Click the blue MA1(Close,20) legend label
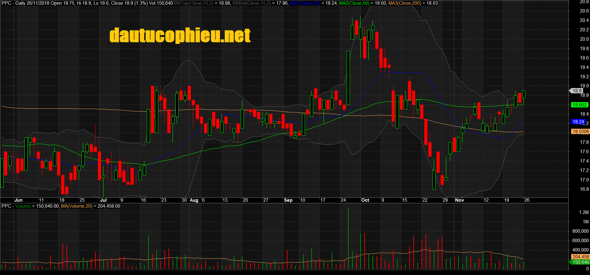Viewport: 590px width, 275px height. pyautogui.click(x=304, y=3)
